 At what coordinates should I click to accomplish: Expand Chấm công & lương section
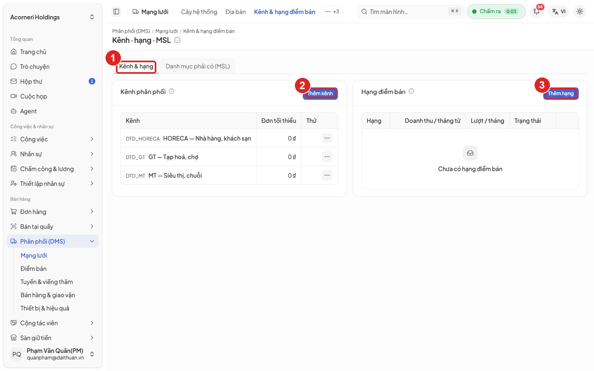point(53,169)
